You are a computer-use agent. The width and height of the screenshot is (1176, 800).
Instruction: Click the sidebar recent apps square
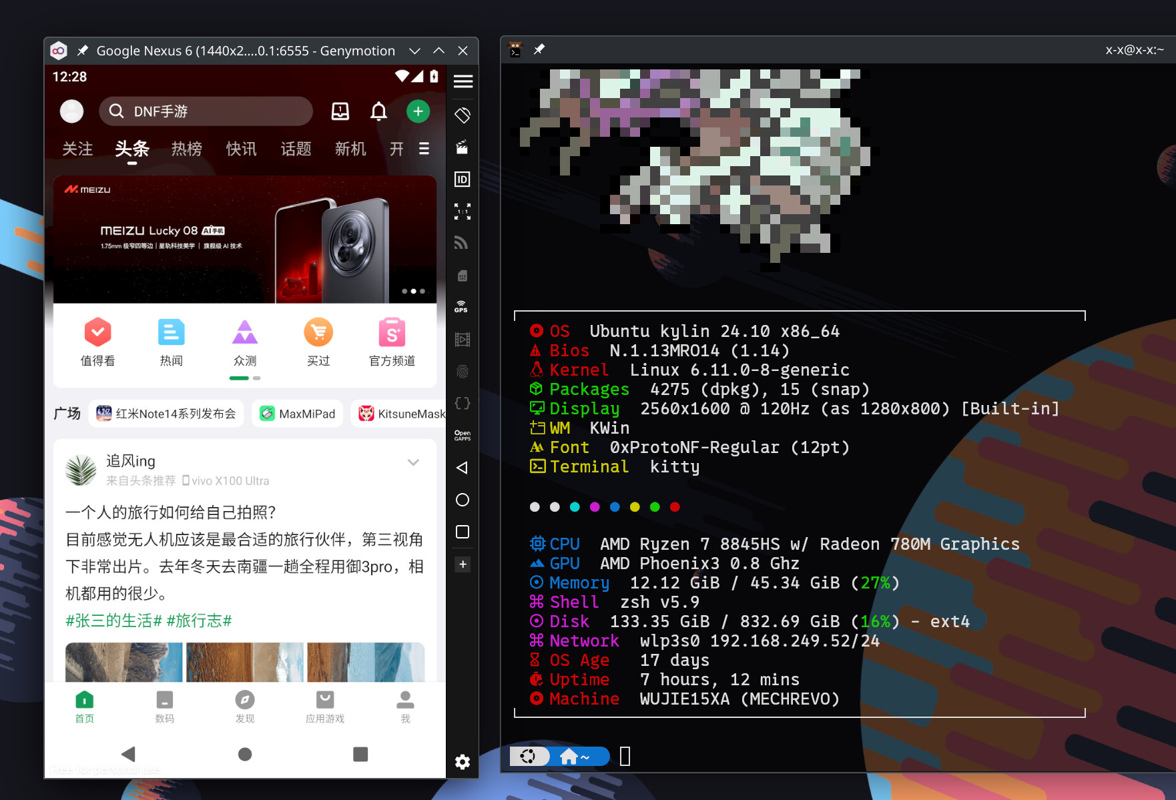point(462,532)
